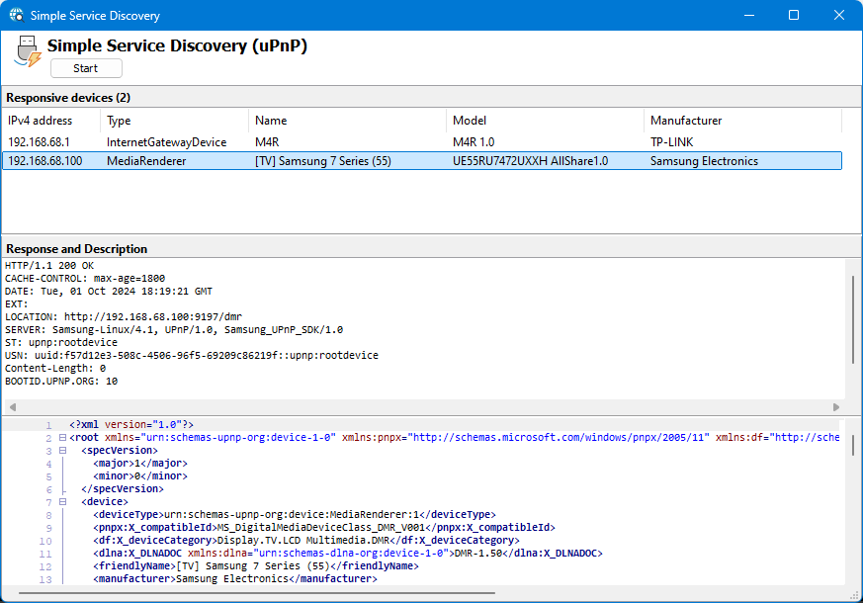The image size is (863, 603).
Task: Minimize the Simple Service Discovery window
Action: 749,15
